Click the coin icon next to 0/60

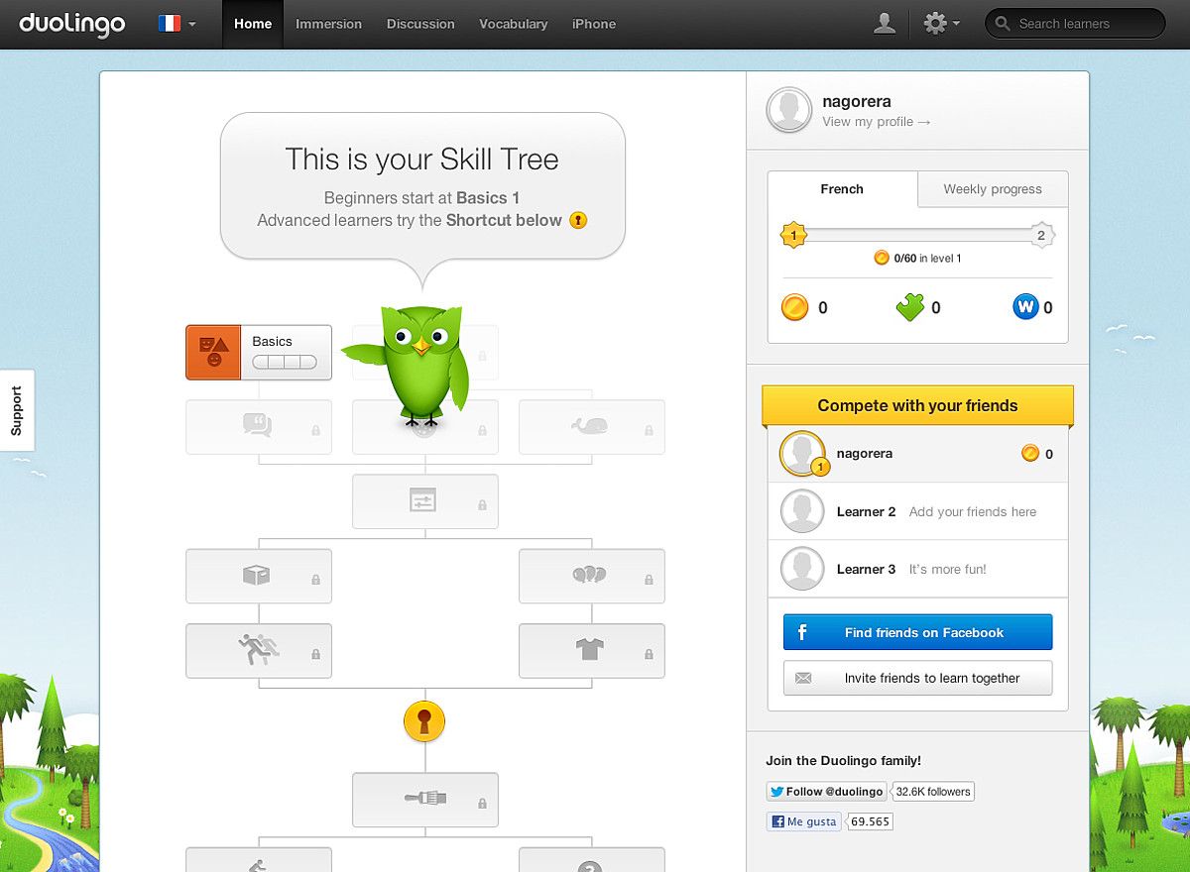882,258
